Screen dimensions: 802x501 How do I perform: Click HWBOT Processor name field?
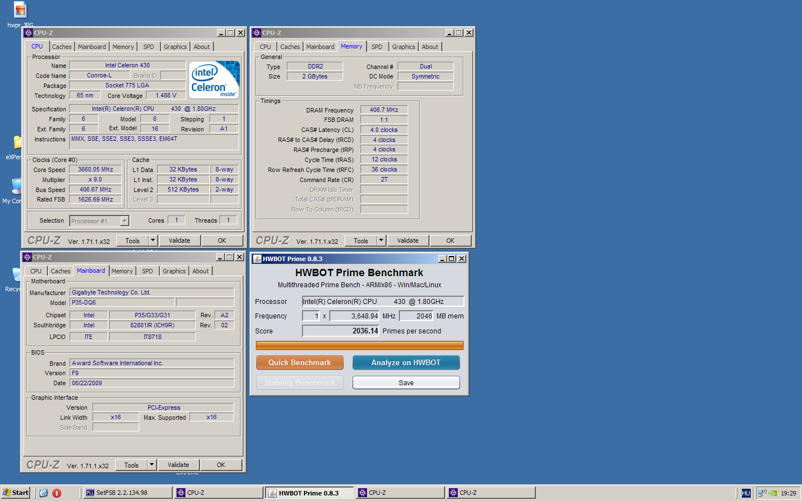[x=383, y=301]
